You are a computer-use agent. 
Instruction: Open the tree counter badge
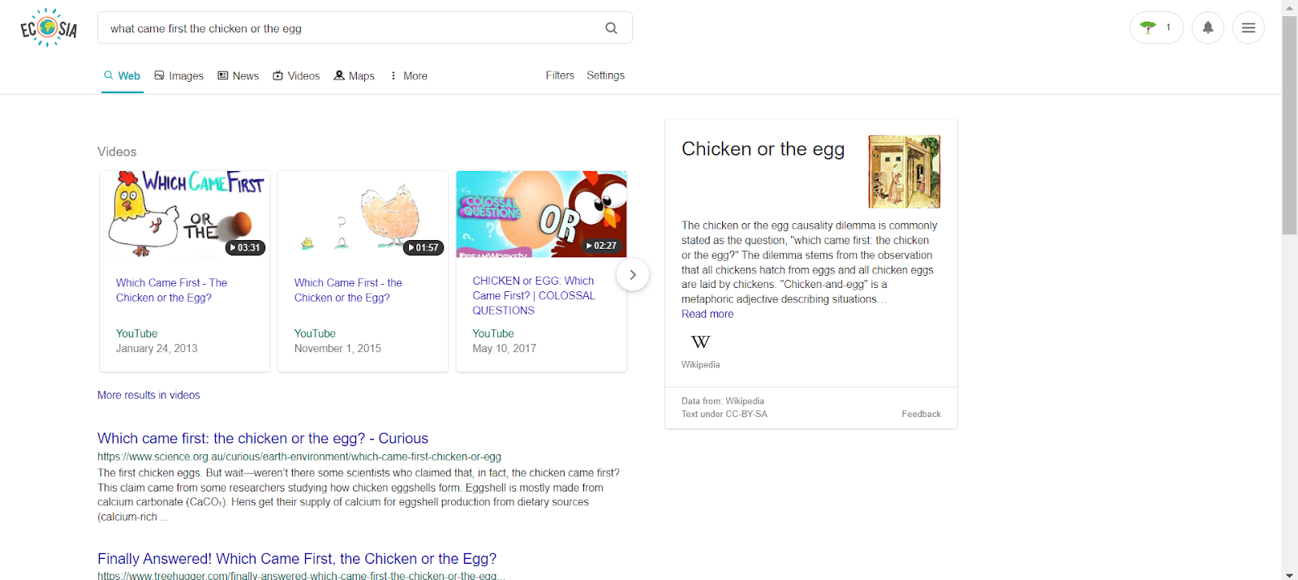tap(1156, 28)
